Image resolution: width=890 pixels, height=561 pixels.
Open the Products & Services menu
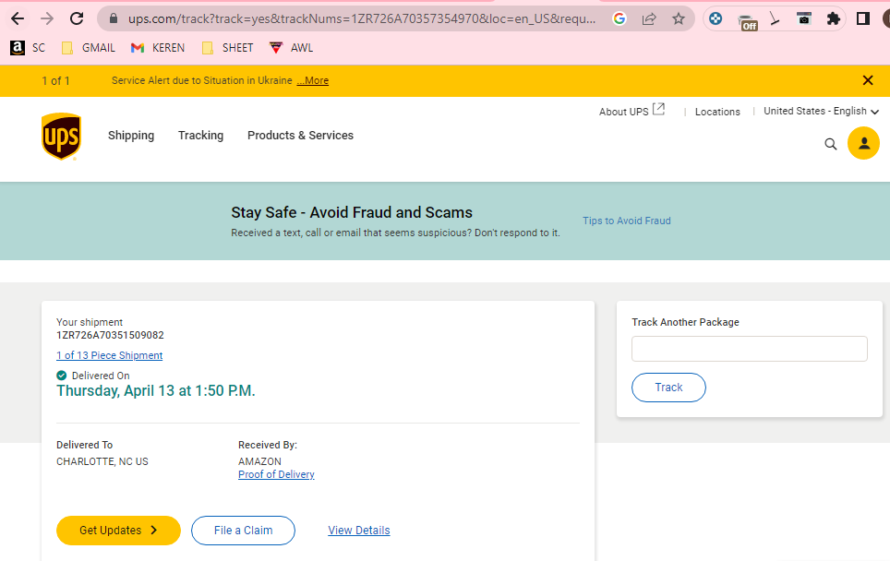coord(300,135)
